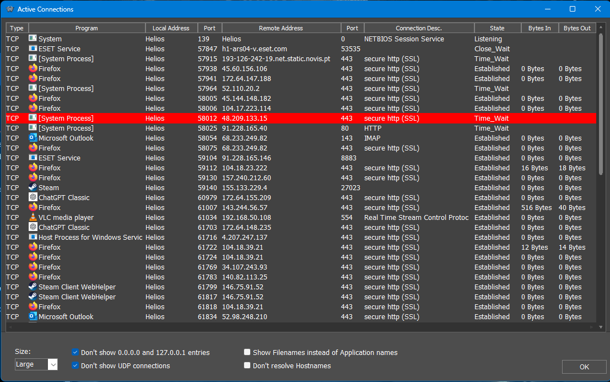Viewport: 610px width, 382px height.
Task: Sort by the Program column header
Action: (x=87, y=28)
